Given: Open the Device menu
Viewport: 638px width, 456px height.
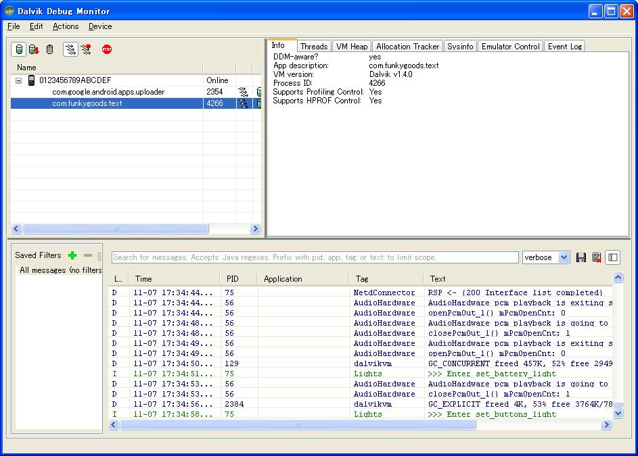Looking at the screenshot, I should [100, 26].
